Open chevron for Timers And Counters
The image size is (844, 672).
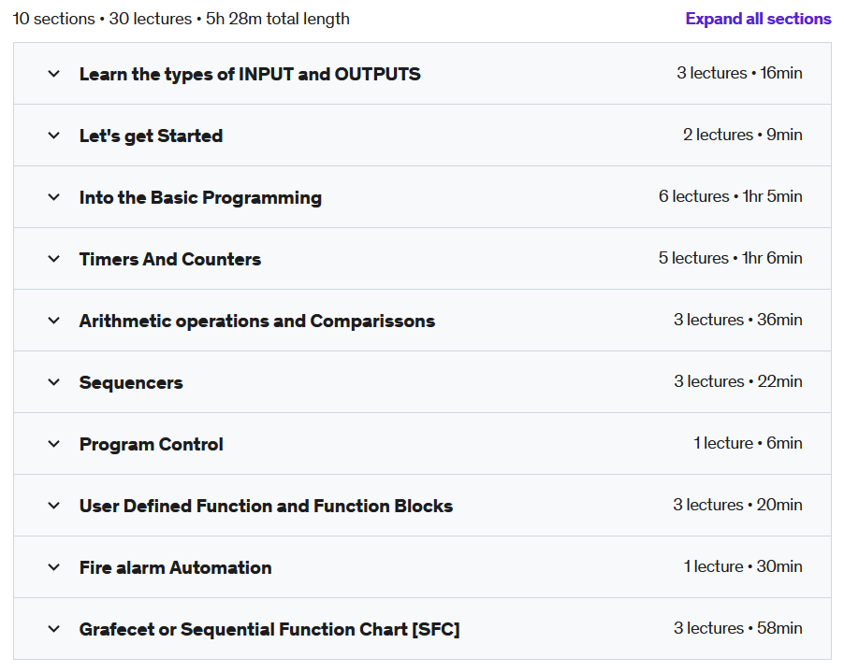(x=54, y=259)
